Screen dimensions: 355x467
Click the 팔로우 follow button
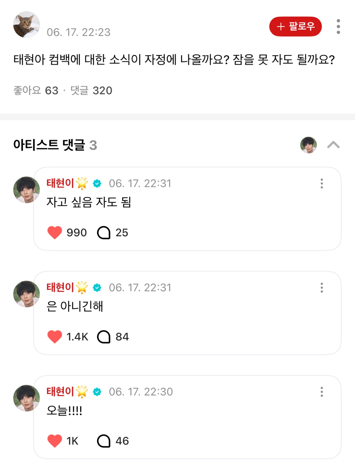click(295, 27)
